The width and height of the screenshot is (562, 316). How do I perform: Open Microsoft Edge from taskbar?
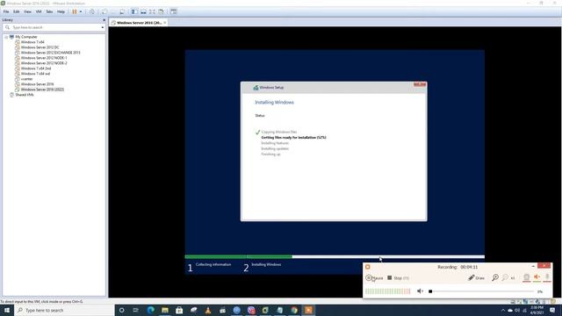[150, 310]
